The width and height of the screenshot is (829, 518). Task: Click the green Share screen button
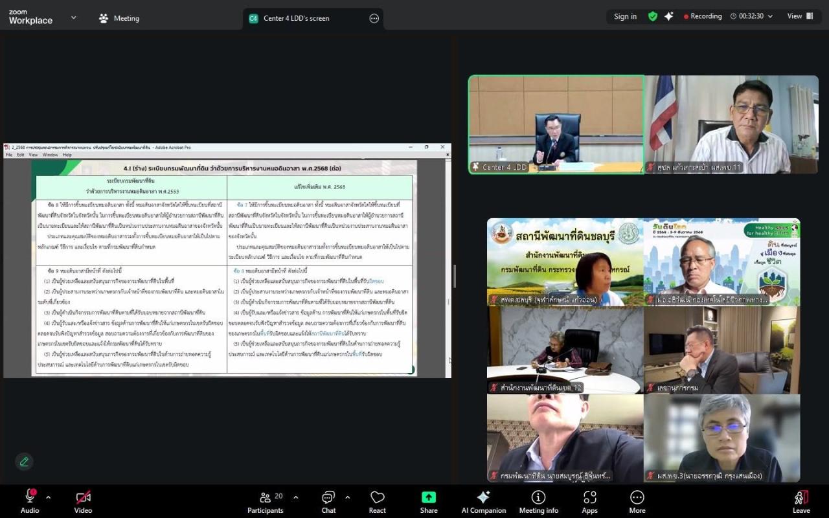point(429,501)
